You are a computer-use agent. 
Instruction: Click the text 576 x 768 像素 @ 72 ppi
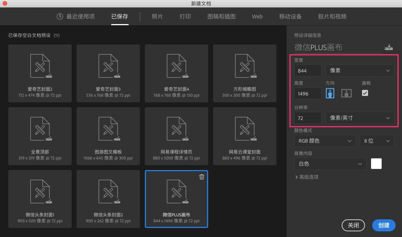(x=108, y=95)
